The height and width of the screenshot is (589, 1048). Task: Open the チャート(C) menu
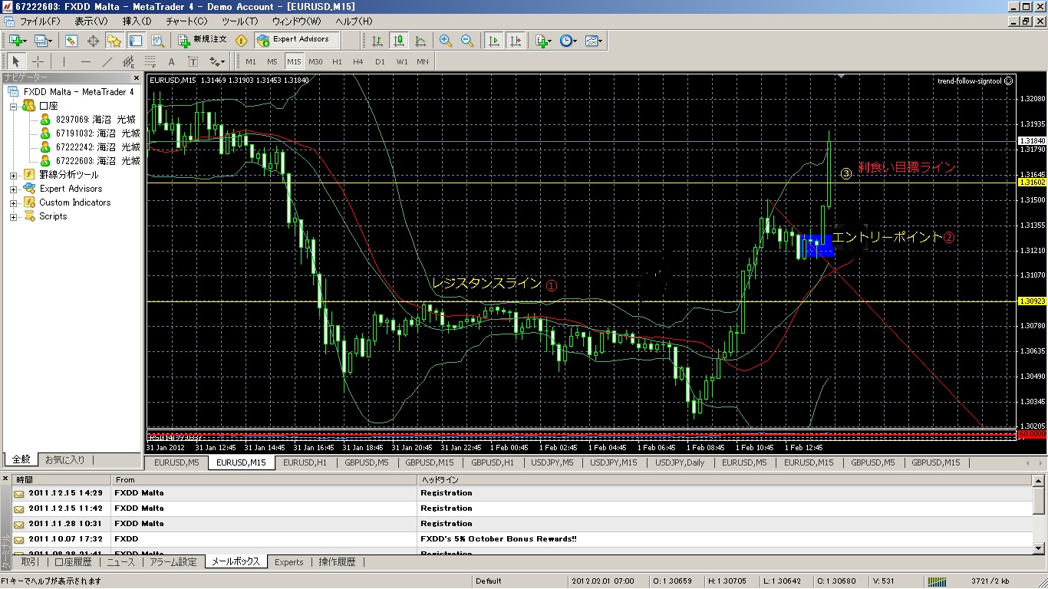pos(186,21)
